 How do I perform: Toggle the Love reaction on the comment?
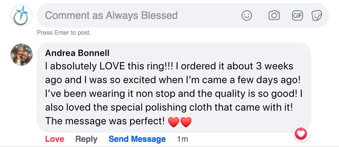pyautogui.click(x=55, y=139)
